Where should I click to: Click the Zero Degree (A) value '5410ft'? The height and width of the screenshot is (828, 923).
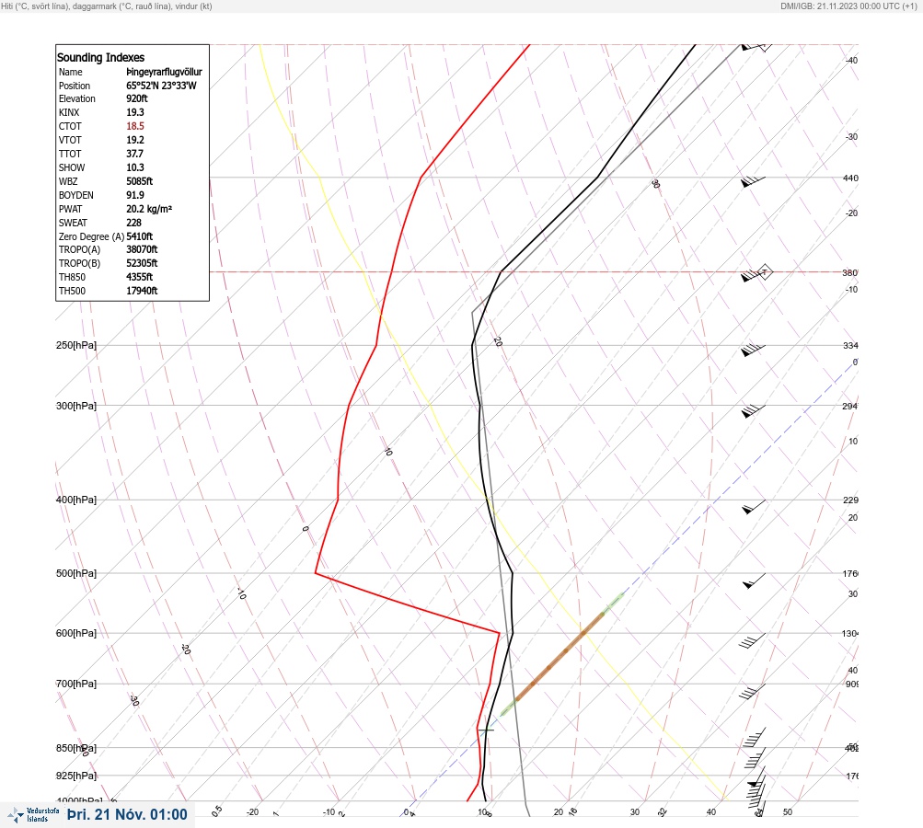point(140,236)
